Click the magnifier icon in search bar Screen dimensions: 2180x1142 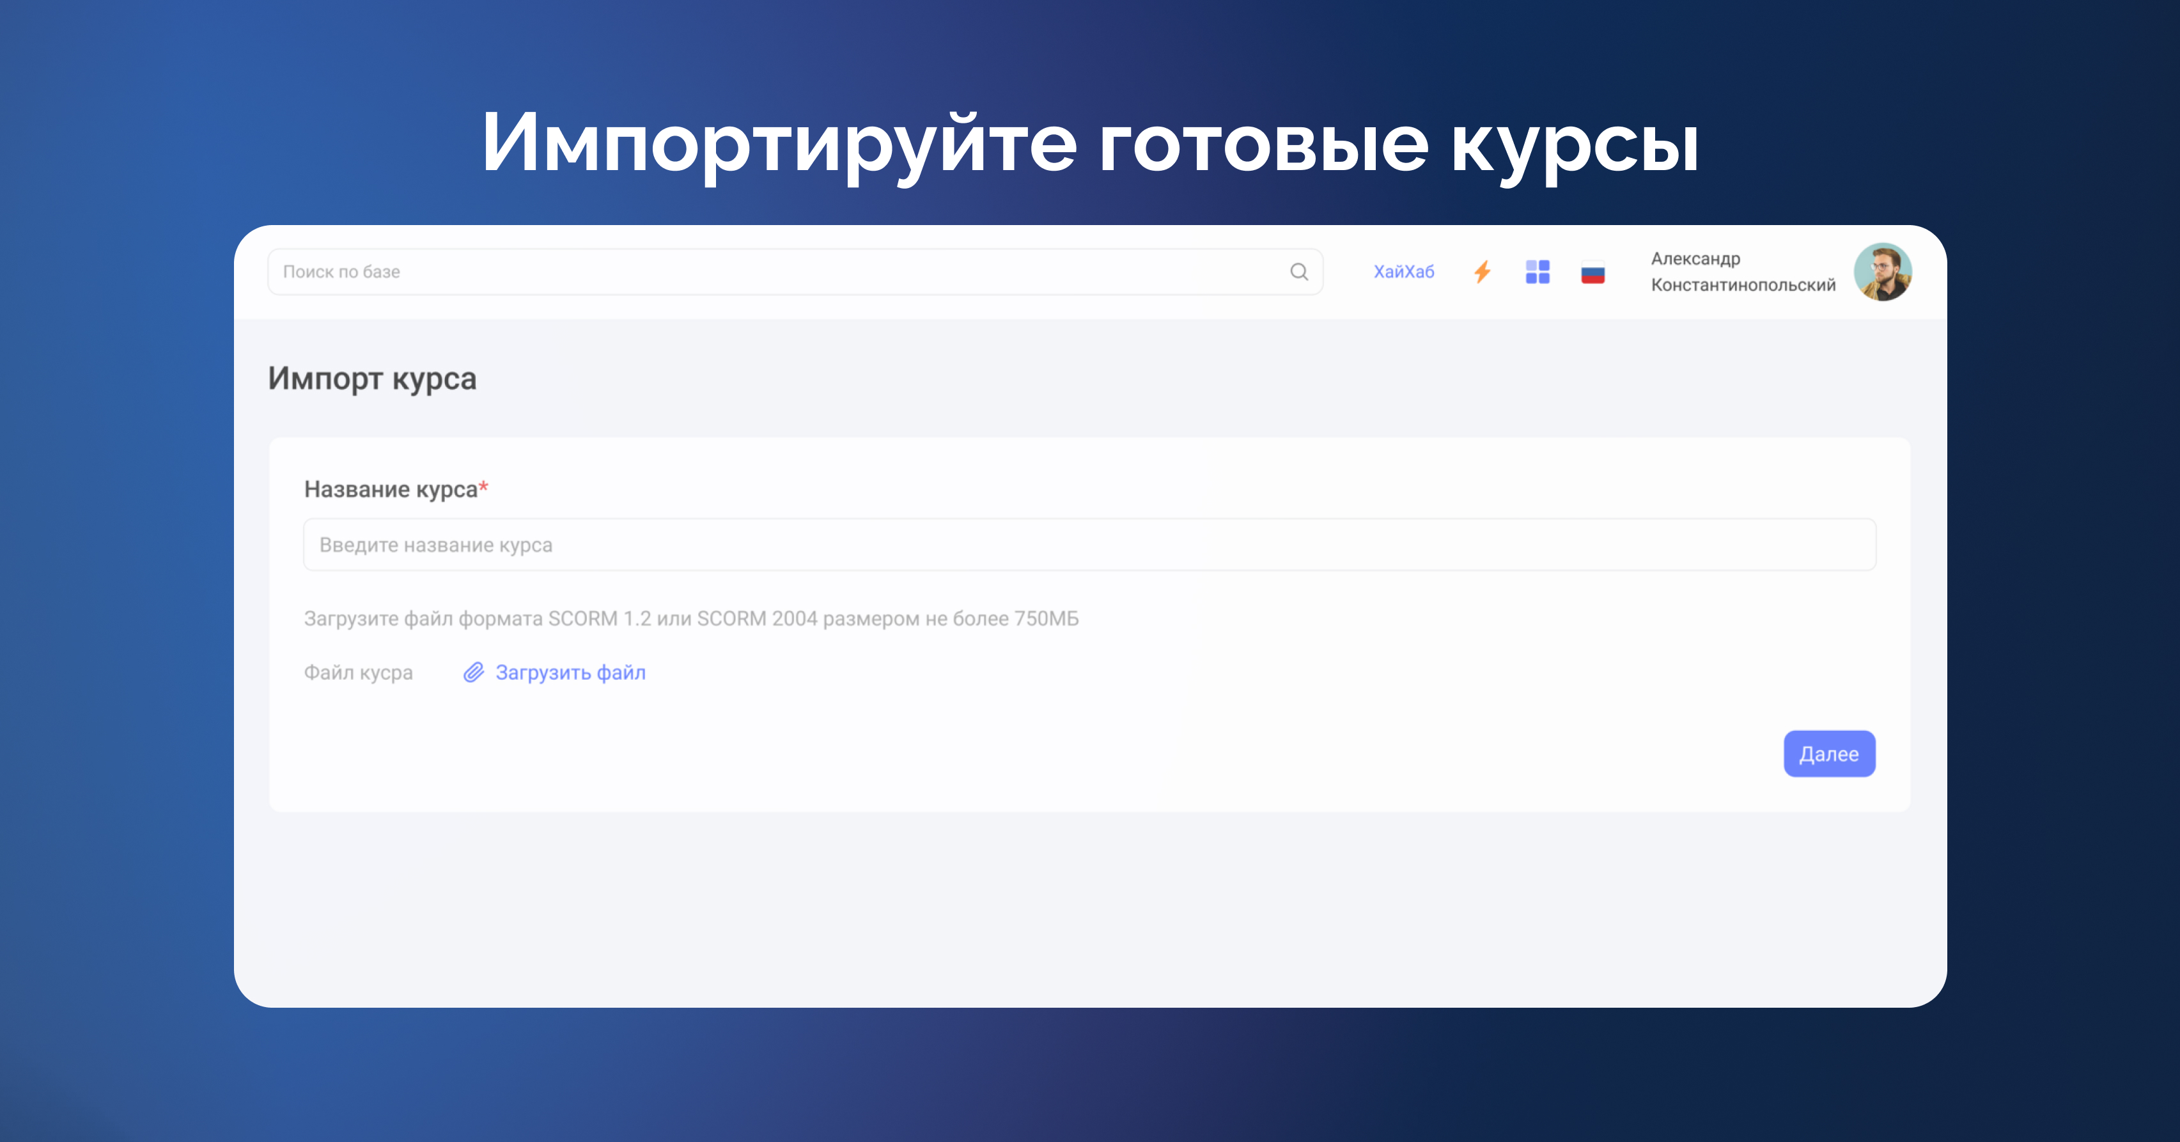click(1299, 272)
